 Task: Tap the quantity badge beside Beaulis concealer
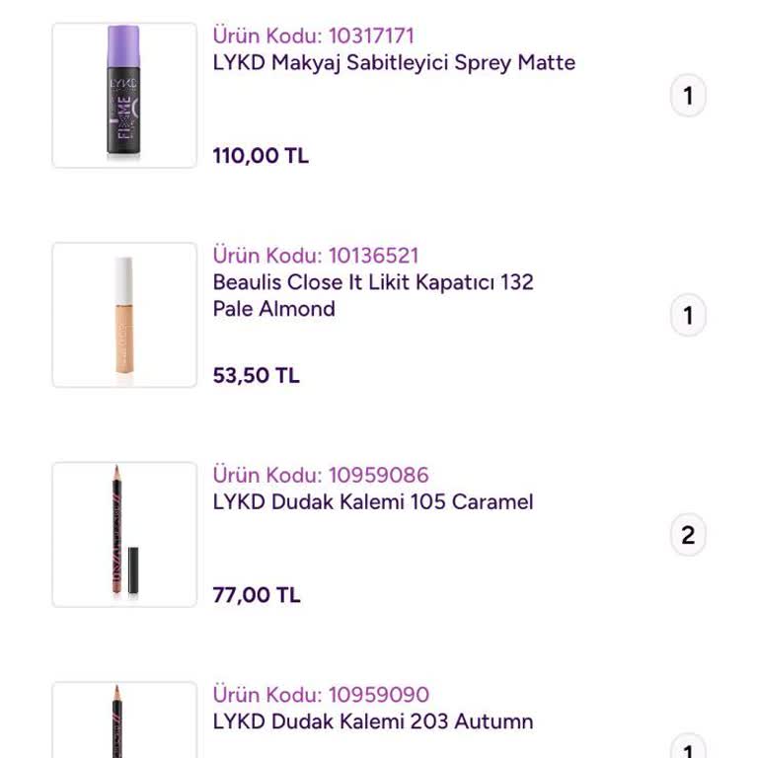pyautogui.click(x=688, y=316)
